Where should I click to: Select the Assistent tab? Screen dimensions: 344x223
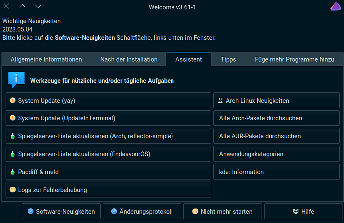[x=188, y=59]
